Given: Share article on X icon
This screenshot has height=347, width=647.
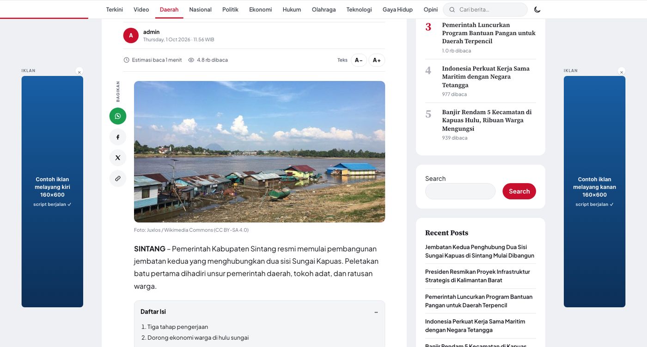Looking at the screenshot, I should click(118, 158).
